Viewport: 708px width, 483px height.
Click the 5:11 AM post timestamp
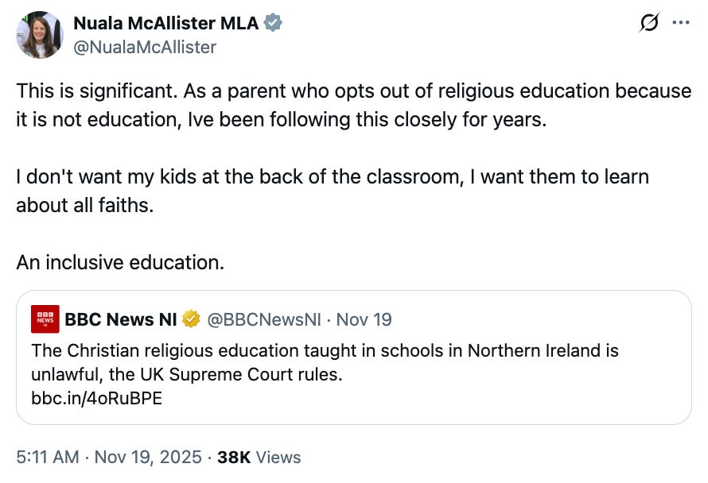pyautogui.click(x=48, y=457)
